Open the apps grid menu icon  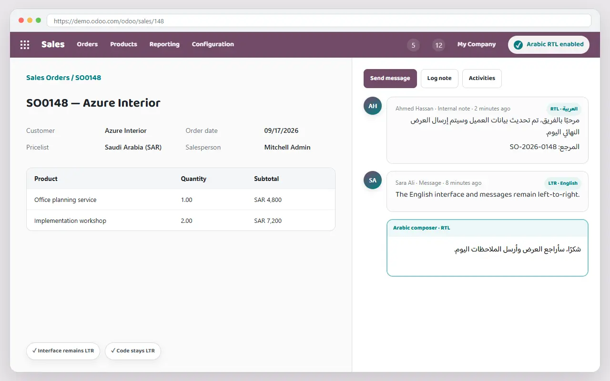click(x=25, y=45)
